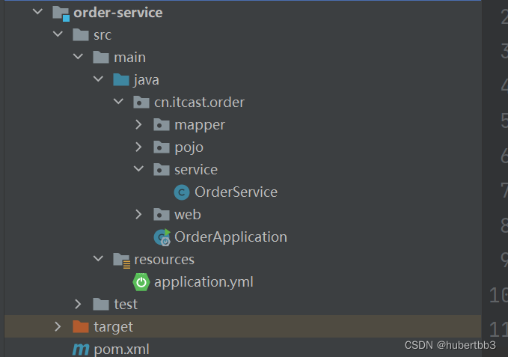Click the cn.itcast.order package icon
Viewport: 508px width, 357px height.
(141, 102)
